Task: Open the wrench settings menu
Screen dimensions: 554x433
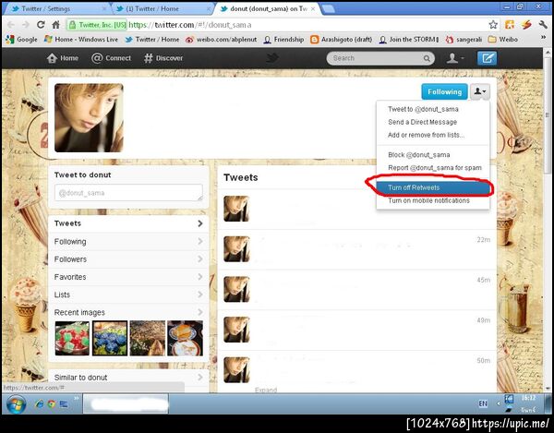Action: click(x=543, y=24)
